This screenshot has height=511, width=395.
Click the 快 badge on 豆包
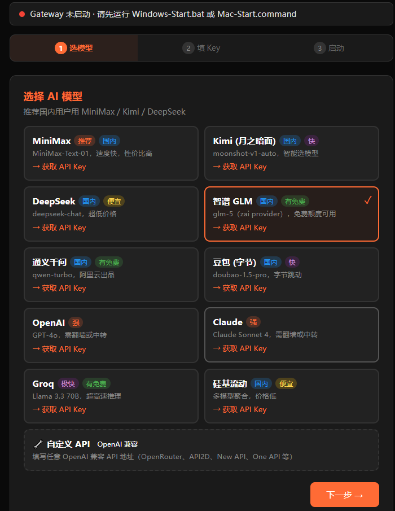pos(292,263)
